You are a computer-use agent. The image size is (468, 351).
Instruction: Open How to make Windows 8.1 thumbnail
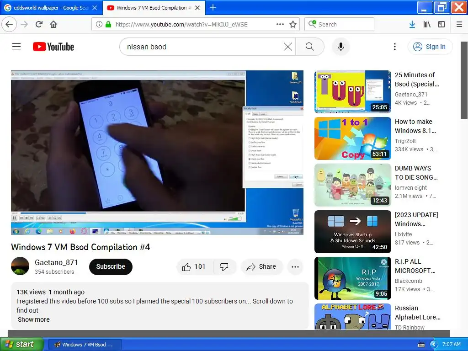click(x=353, y=138)
